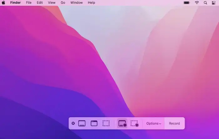Image resolution: width=219 pixels, height=139 pixels.
Task: Select Capture Selected Portion mode
Action: pos(106,123)
